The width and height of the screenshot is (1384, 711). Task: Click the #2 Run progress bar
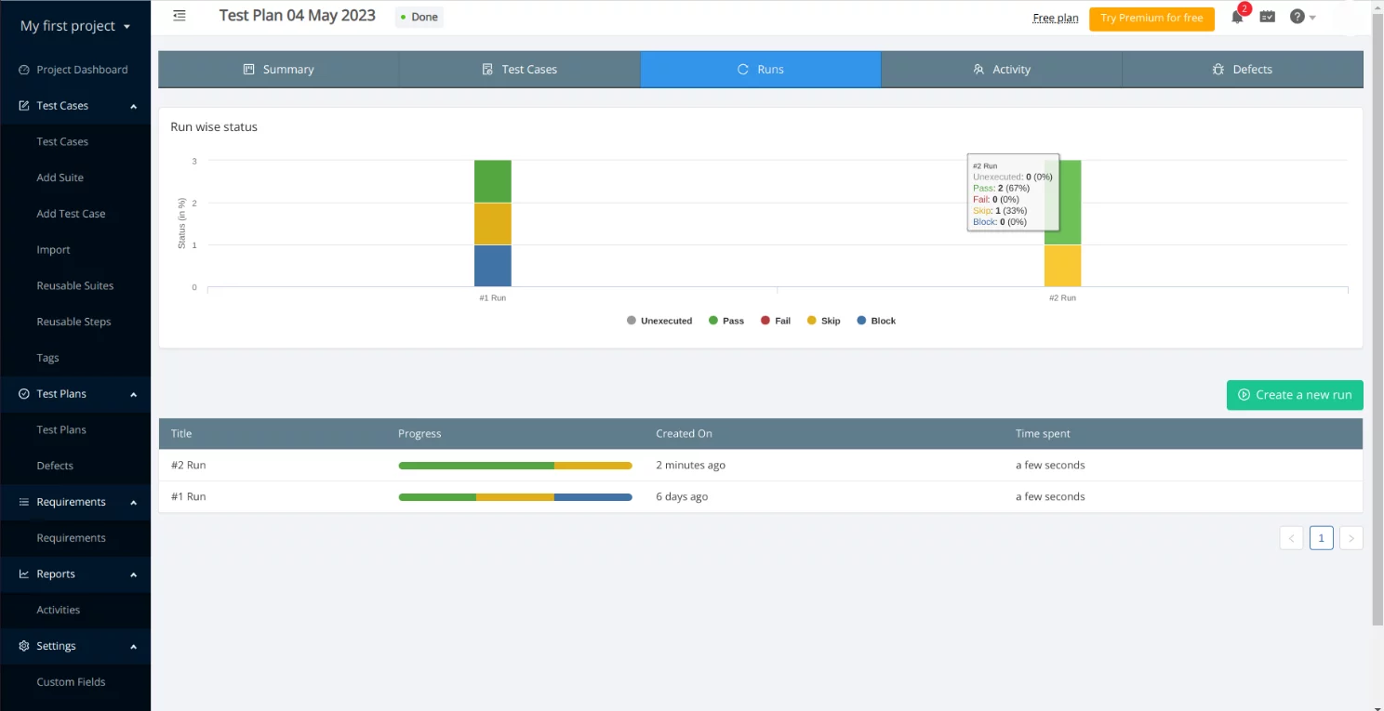tap(514, 466)
